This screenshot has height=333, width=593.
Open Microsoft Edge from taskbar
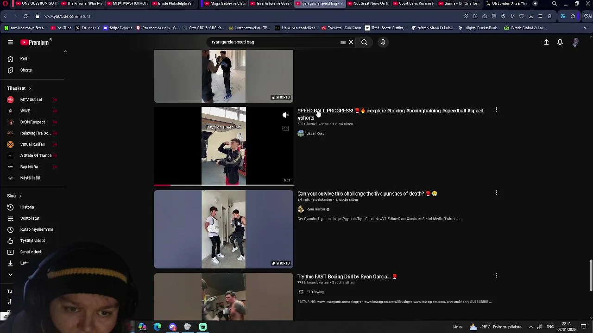coord(158,327)
